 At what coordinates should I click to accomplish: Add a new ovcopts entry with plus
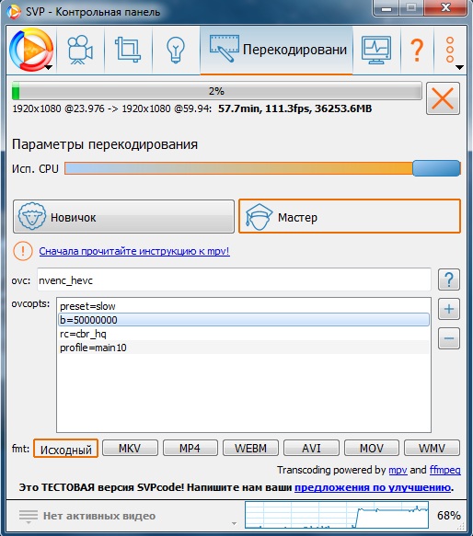pos(449,309)
